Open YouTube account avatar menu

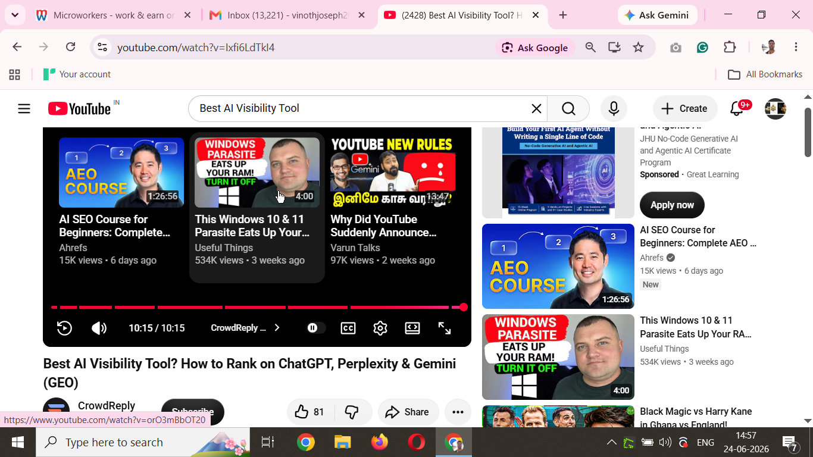[776, 108]
